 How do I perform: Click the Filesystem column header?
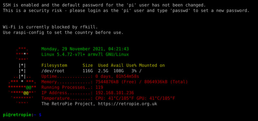pyautogui.click(x=54, y=65)
